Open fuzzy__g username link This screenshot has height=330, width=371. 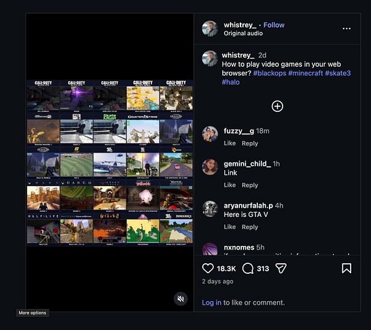coord(239,131)
